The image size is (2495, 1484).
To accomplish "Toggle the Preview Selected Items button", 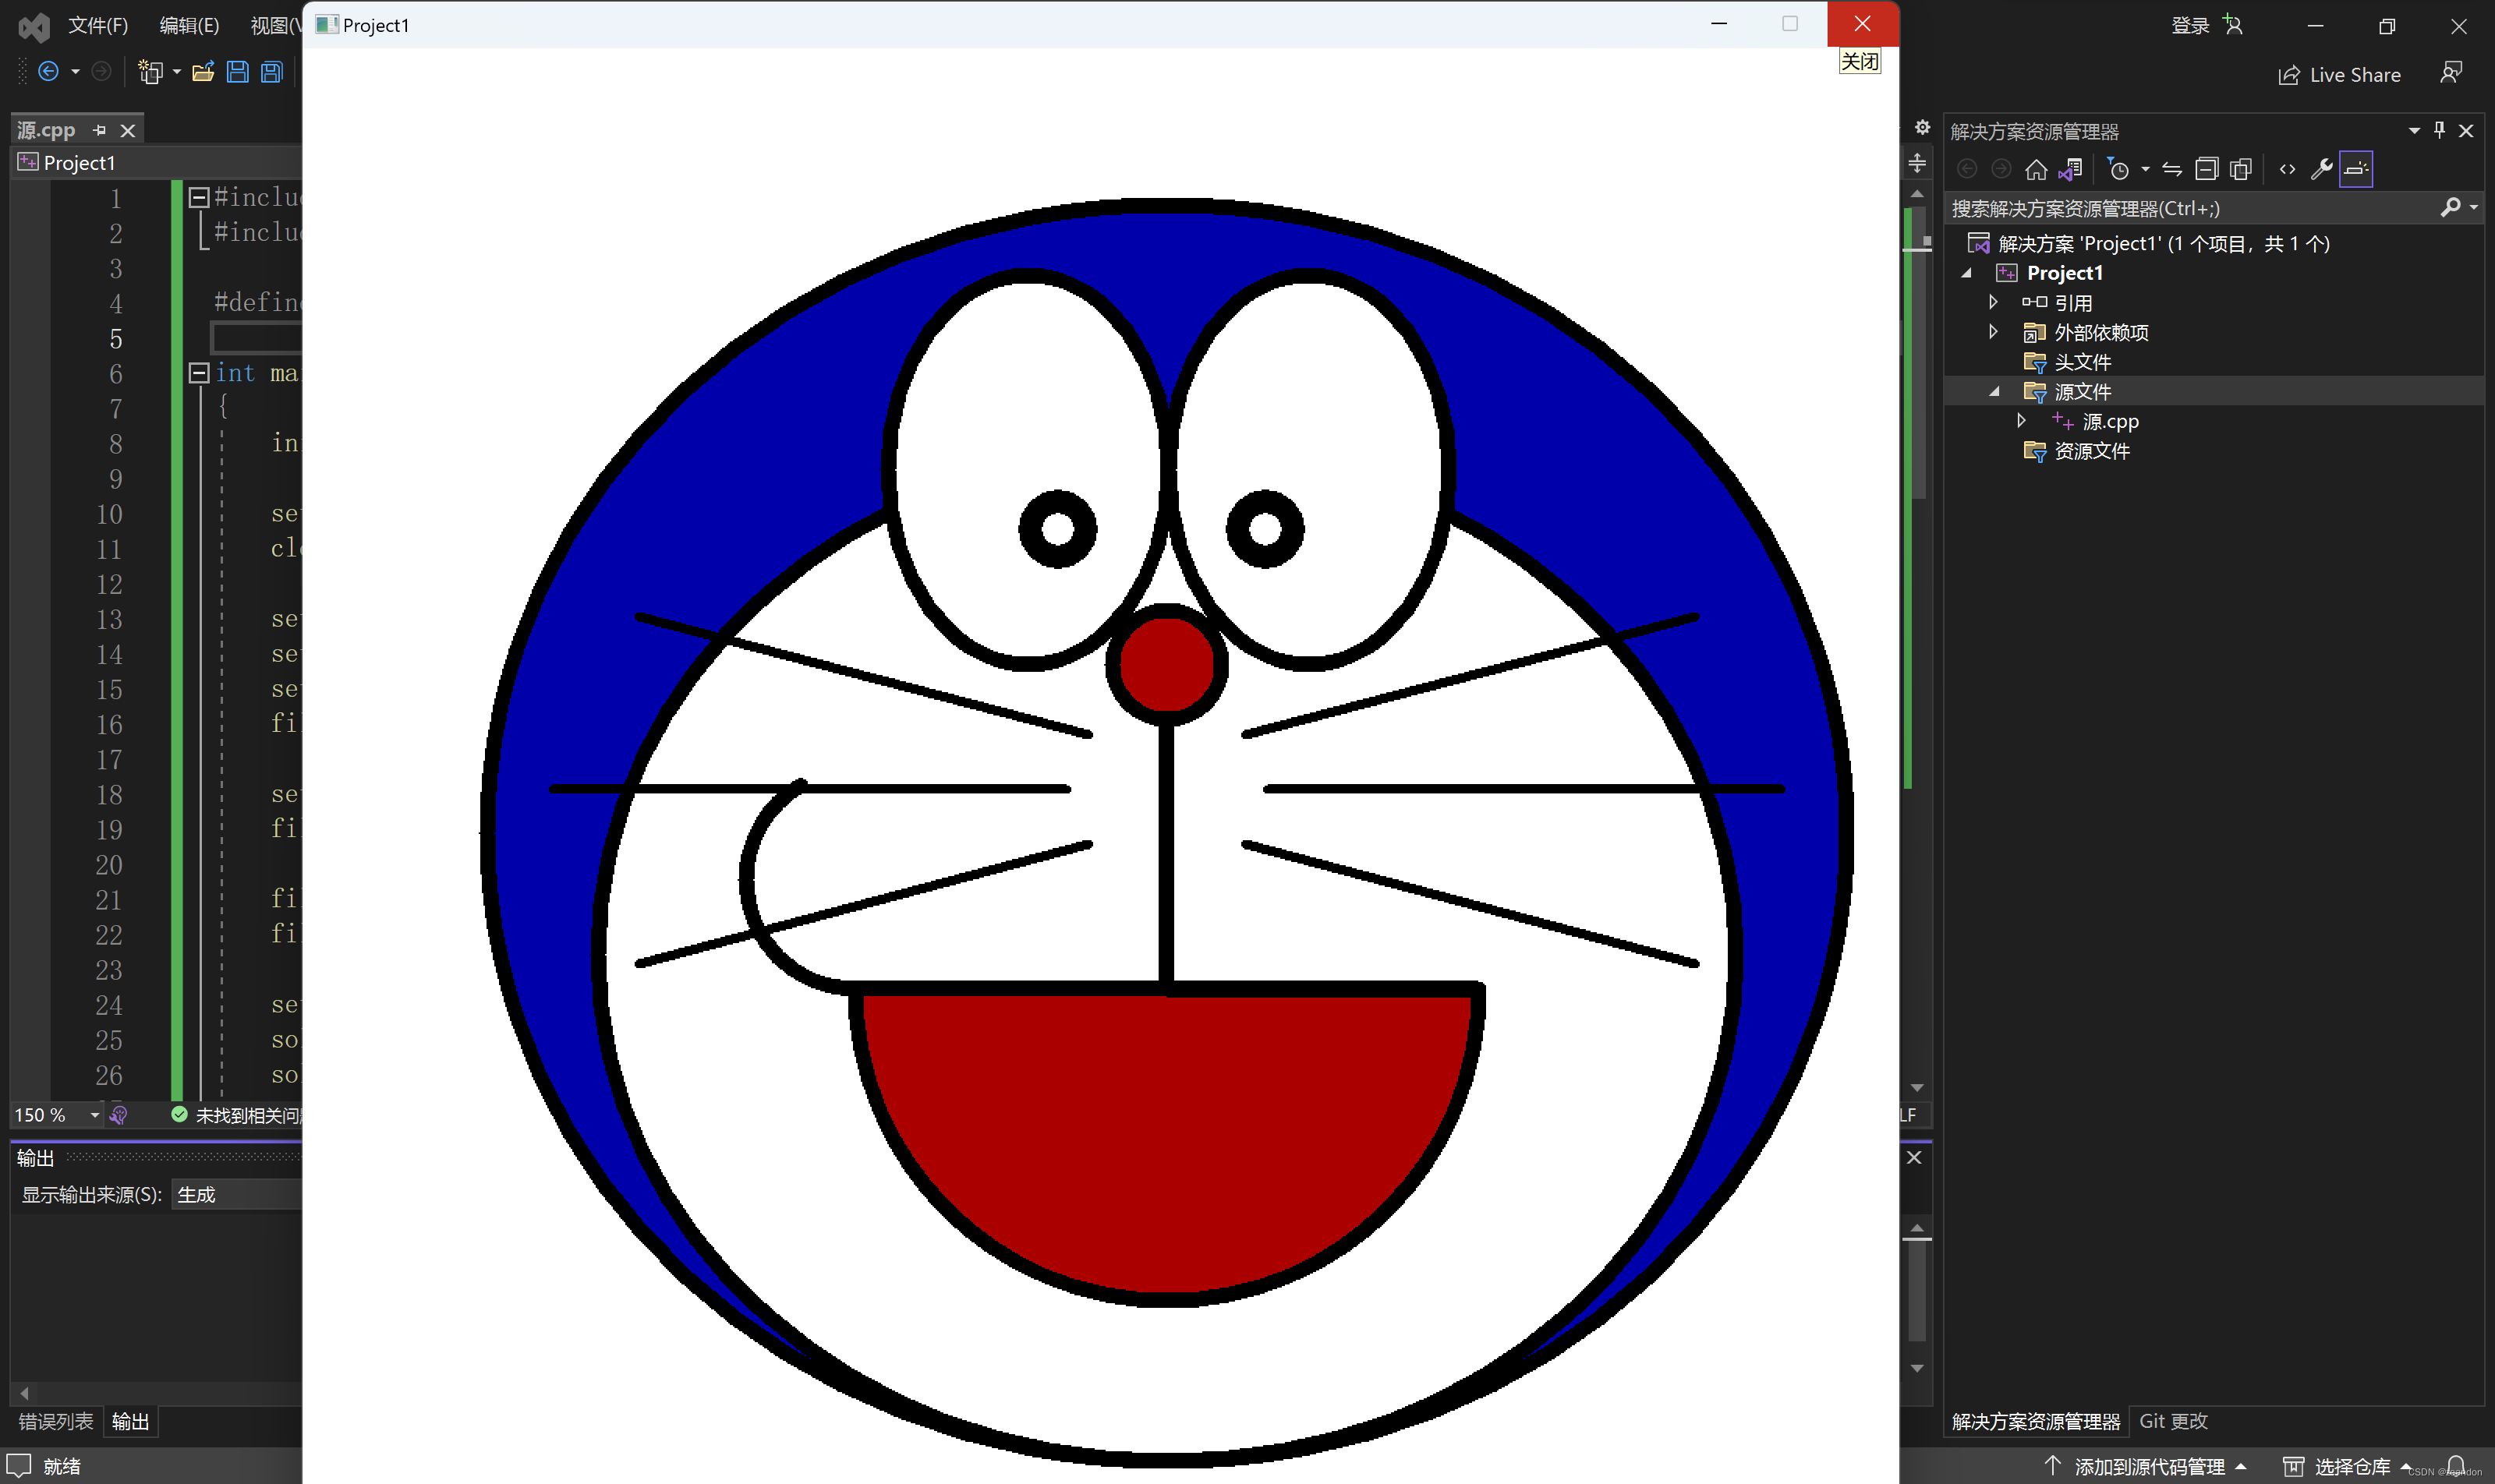I will coord(2356,169).
